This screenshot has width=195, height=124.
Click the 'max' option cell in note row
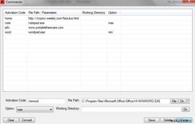coord(111,23)
